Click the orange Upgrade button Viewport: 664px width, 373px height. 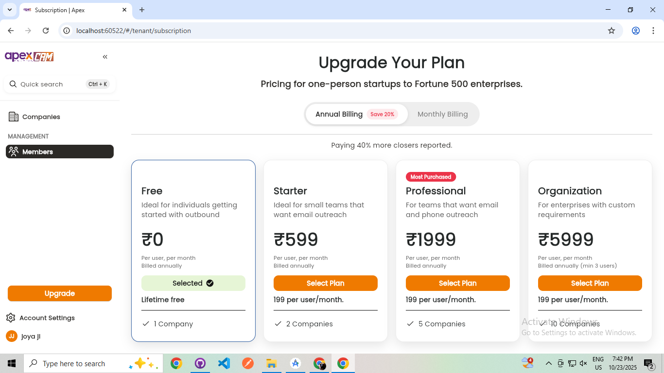tap(60, 293)
